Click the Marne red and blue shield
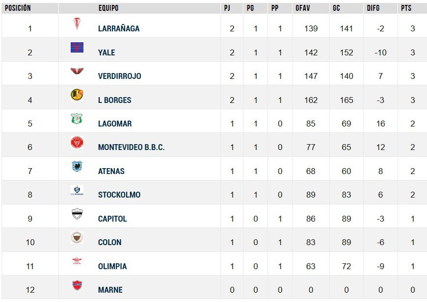Viewport: 427px width, 302px height. [x=77, y=285]
